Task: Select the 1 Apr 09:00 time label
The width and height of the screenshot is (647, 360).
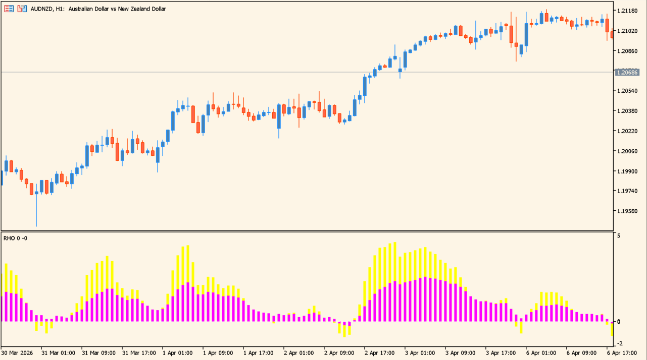Action: coord(218,353)
